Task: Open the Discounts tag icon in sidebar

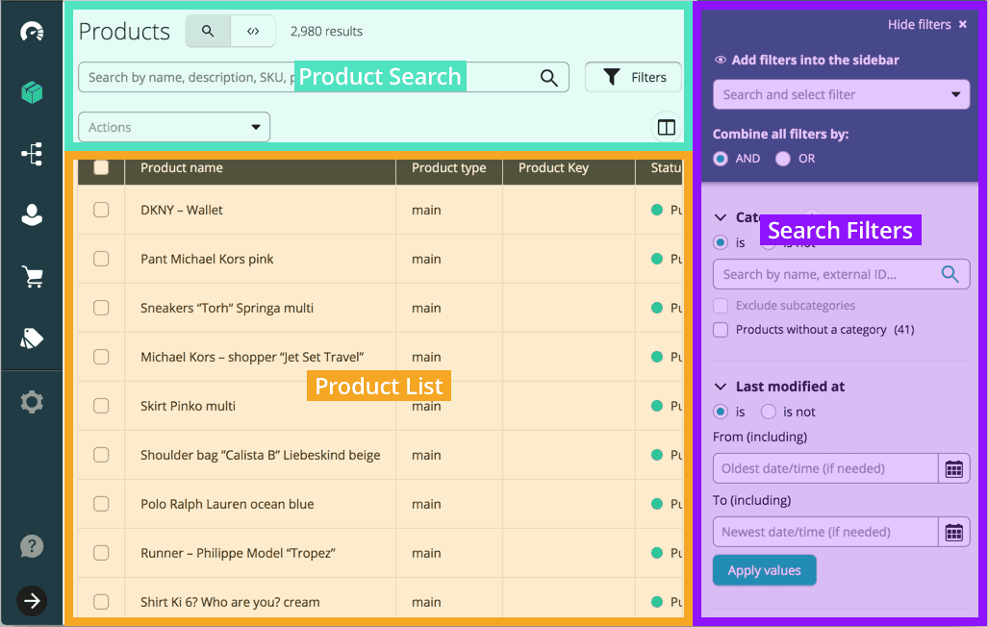Action: click(32, 338)
